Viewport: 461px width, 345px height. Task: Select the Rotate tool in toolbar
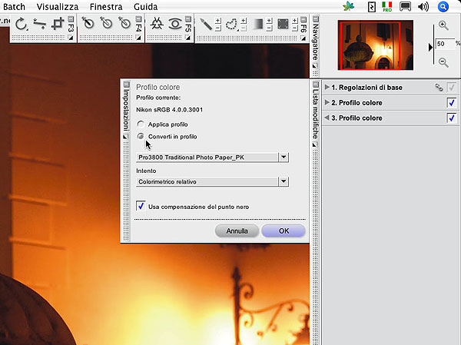tap(21, 24)
